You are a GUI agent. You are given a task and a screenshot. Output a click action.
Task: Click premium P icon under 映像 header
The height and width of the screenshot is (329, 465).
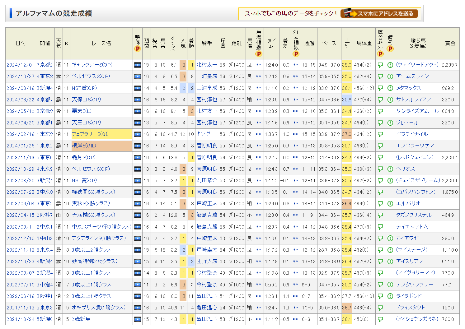(137, 49)
